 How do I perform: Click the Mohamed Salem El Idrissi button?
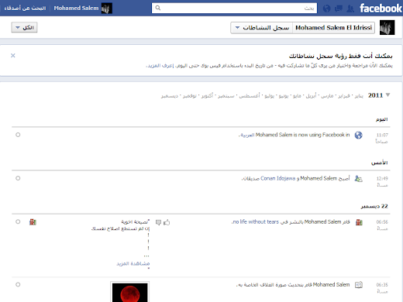pos(333,28)
